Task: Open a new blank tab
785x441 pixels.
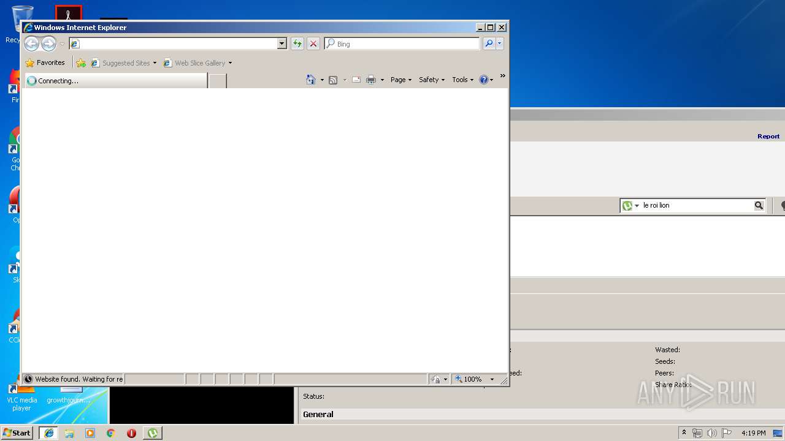Action: (x=218, y=80)
